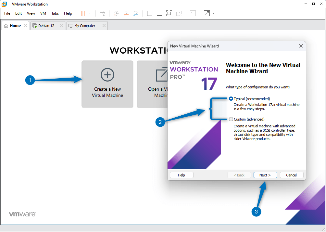Expand the stretch guest view dropdown arrow
Screen dimensions: 326x232
click(214, 13)
